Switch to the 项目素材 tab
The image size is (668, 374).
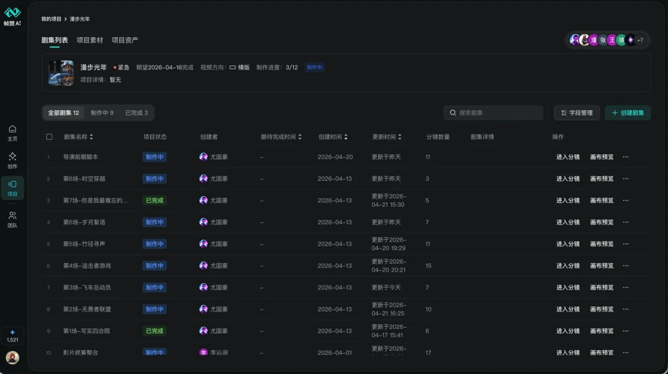coord(88,40)
